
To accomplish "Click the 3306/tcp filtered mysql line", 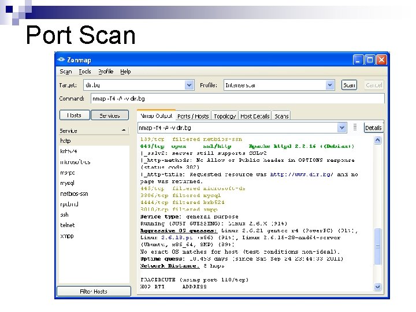I will tap(180, 195).
